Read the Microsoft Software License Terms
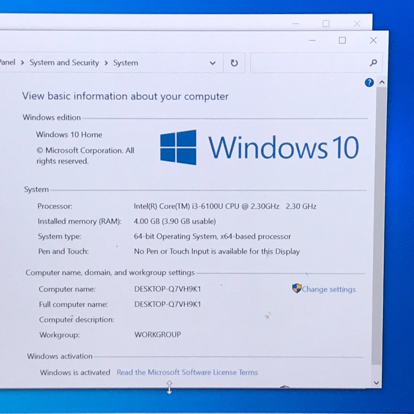The image size is (414, 414). 187,372
